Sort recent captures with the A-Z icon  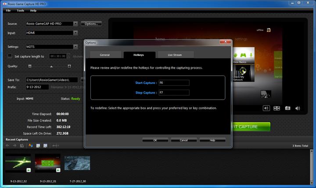[x=31, y=146]
